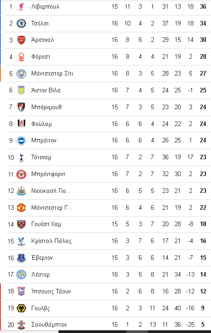Select the Ίπσουιτς Τάουν team name
Viewport: 211px width, 333px height.
[x=51, y=291]
